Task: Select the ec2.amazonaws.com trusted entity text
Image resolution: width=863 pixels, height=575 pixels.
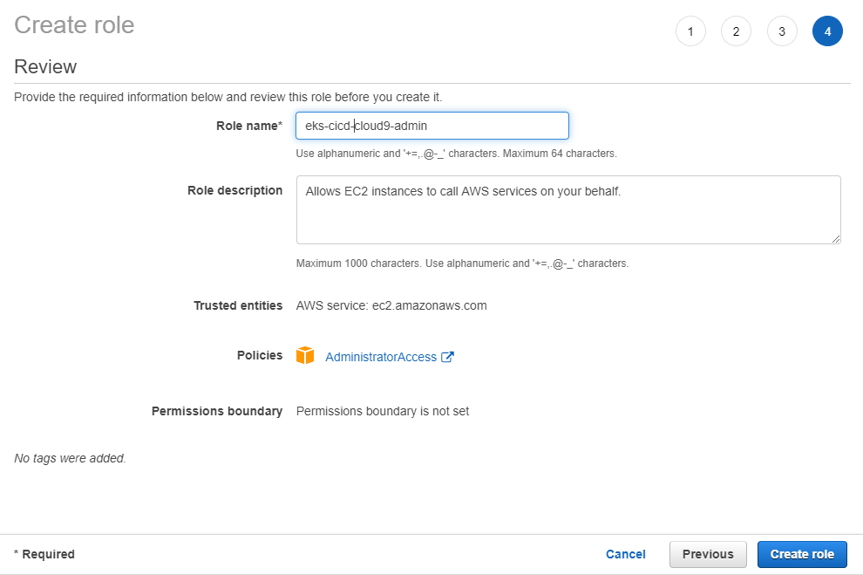Action: [429, 305]
